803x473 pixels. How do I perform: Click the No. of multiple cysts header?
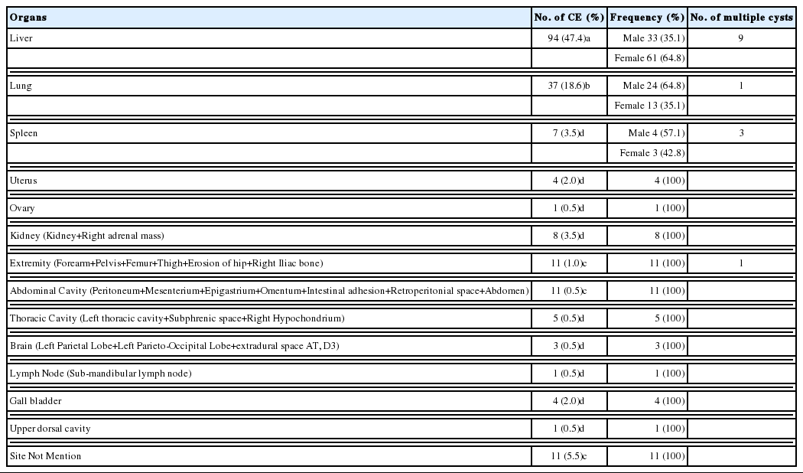point(740,17)
